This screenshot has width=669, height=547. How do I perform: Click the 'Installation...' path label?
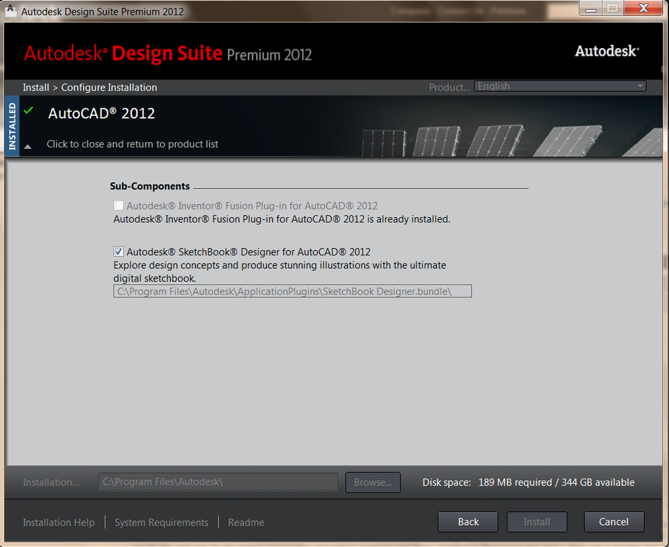coord(51,482)
